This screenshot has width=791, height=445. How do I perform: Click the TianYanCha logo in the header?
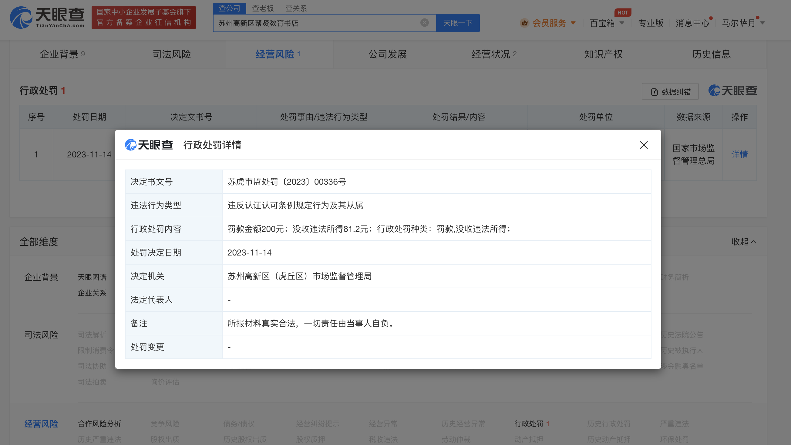point(47,18)
